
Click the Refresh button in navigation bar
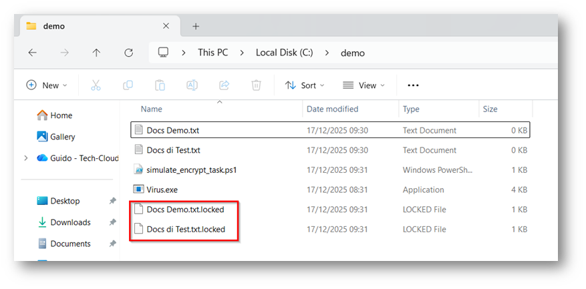coord(129,53)
